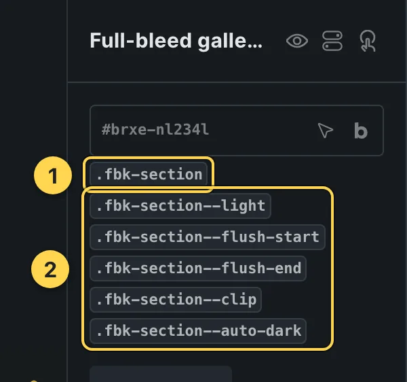Image resolution: width=407 pixels, height=382 pixels.
Task: Click the pointer interactions icon in header
Action: (x=368, y=41)
